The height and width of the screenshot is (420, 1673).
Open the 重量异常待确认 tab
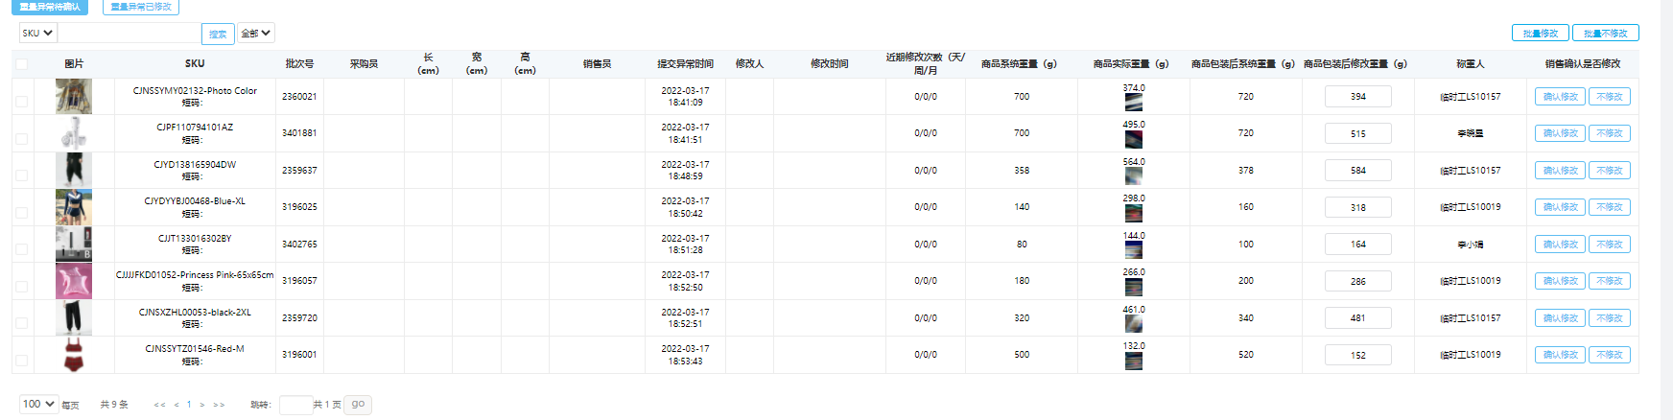point(50,7)
